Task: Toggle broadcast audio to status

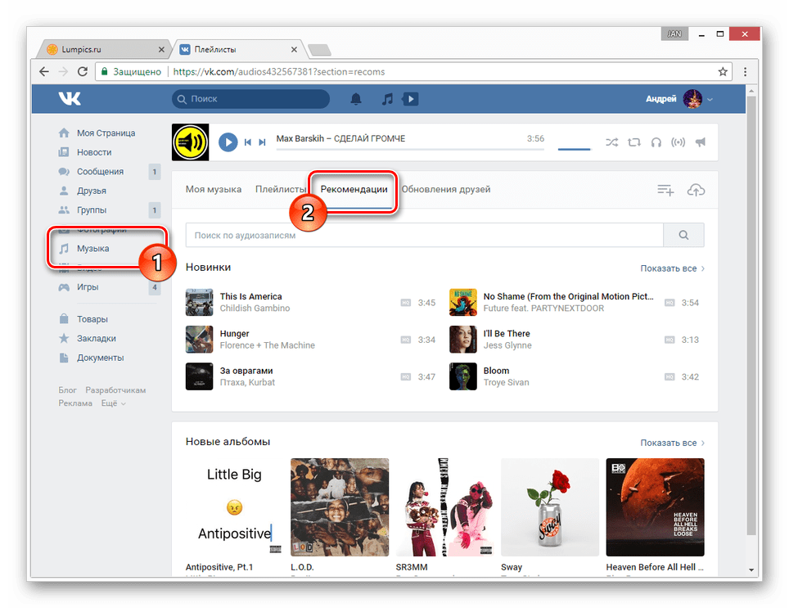Action: coord(679,142)
